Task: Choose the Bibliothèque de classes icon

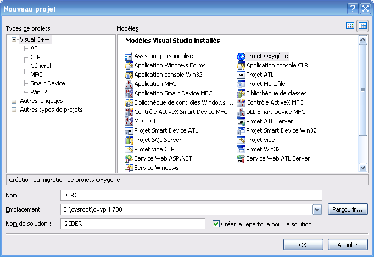Action: [x=241, y=93]
